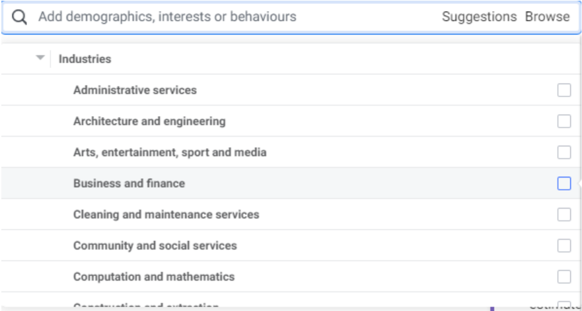
Task: Click the Architecture and engineering label
Action: point(149,121)
